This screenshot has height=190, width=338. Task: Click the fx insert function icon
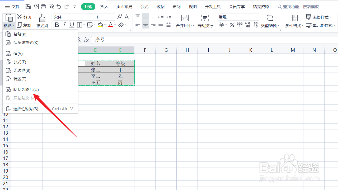pos(86,40)
